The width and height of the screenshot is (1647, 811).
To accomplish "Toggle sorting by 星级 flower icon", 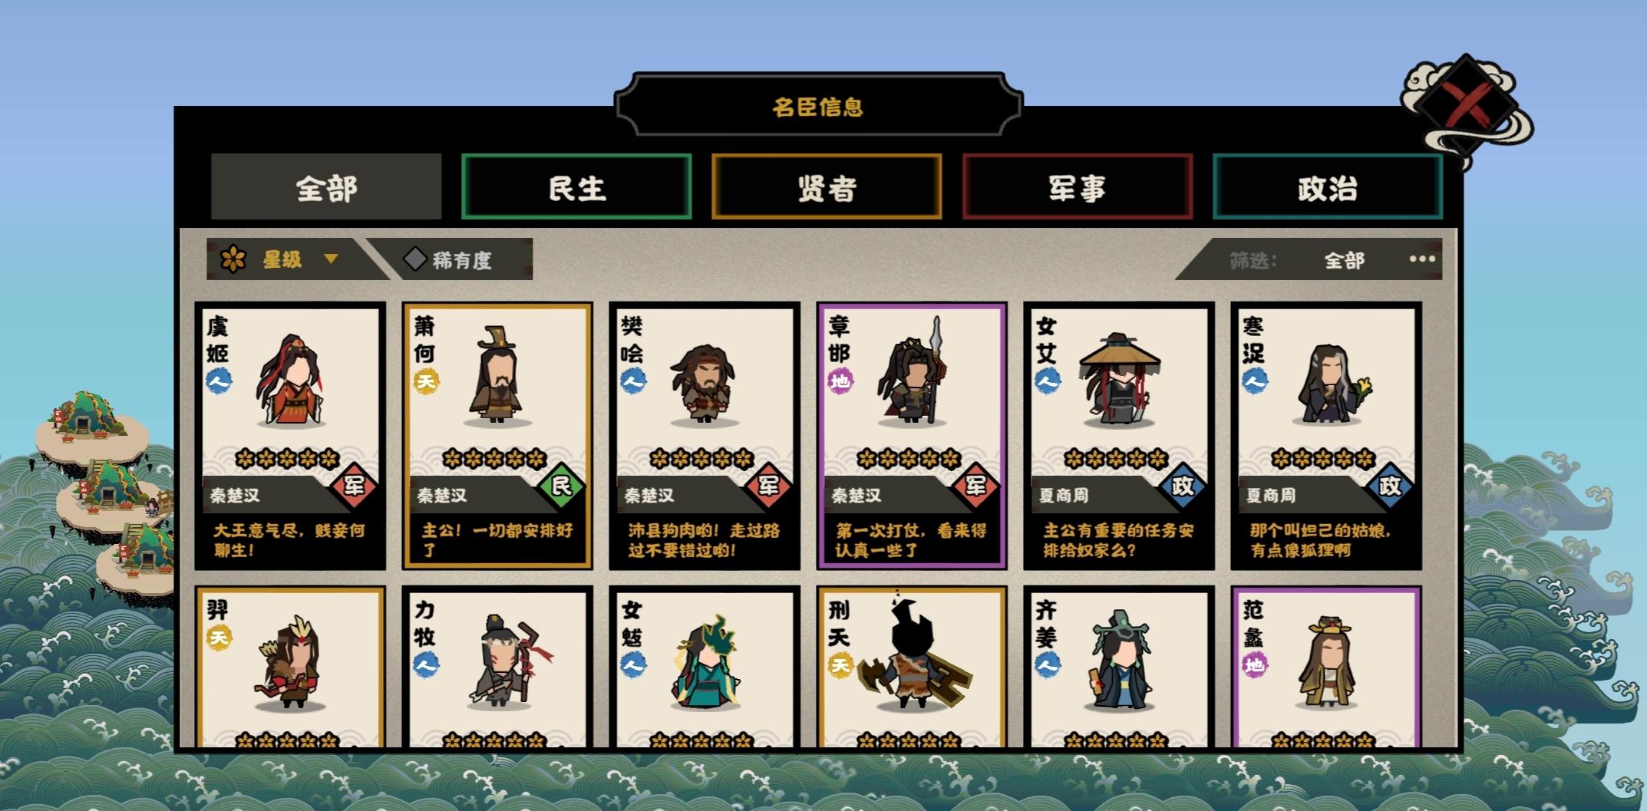I will (x=233, y=259).
